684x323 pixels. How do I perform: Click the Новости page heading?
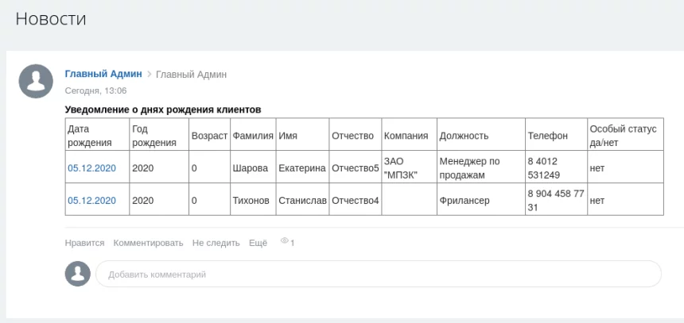[x=51, y=18]
